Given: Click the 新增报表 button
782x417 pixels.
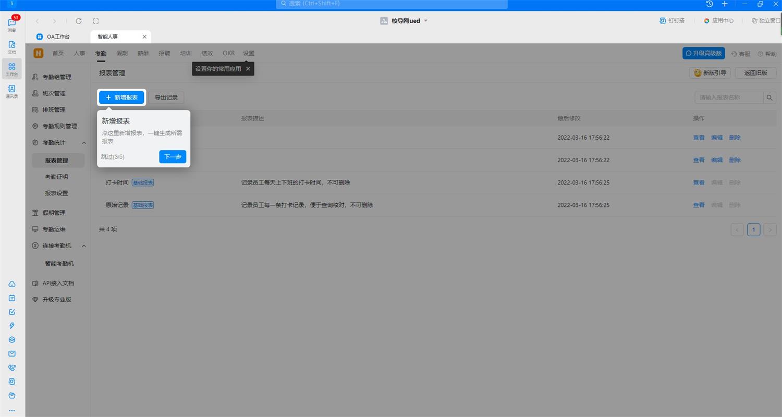Looking at the screenshot, I should (121, 97).
